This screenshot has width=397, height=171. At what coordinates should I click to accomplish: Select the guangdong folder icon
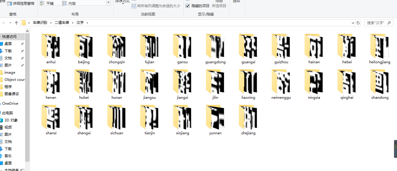coord(215,46)
